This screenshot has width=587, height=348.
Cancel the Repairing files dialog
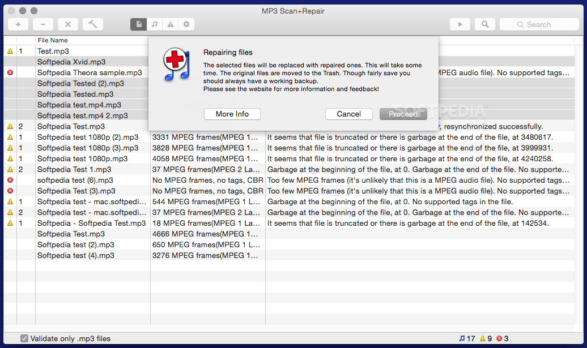(348, 114)
